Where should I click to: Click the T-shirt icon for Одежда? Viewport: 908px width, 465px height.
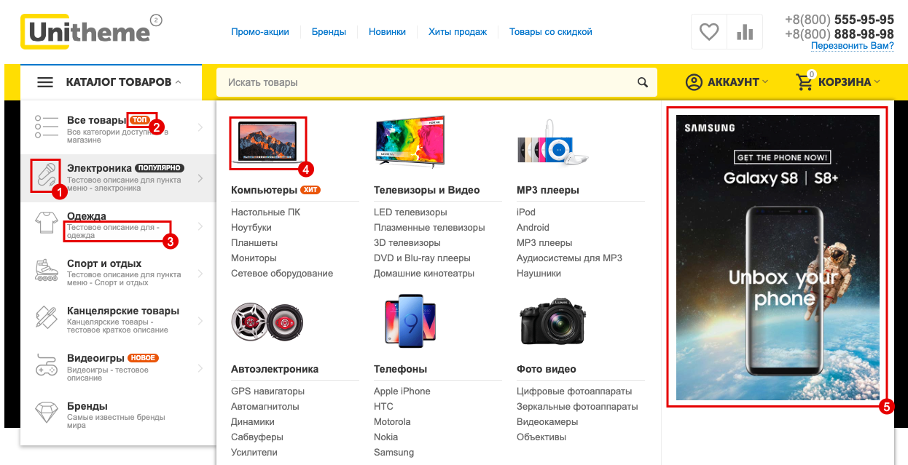click(x=46, y=222)
